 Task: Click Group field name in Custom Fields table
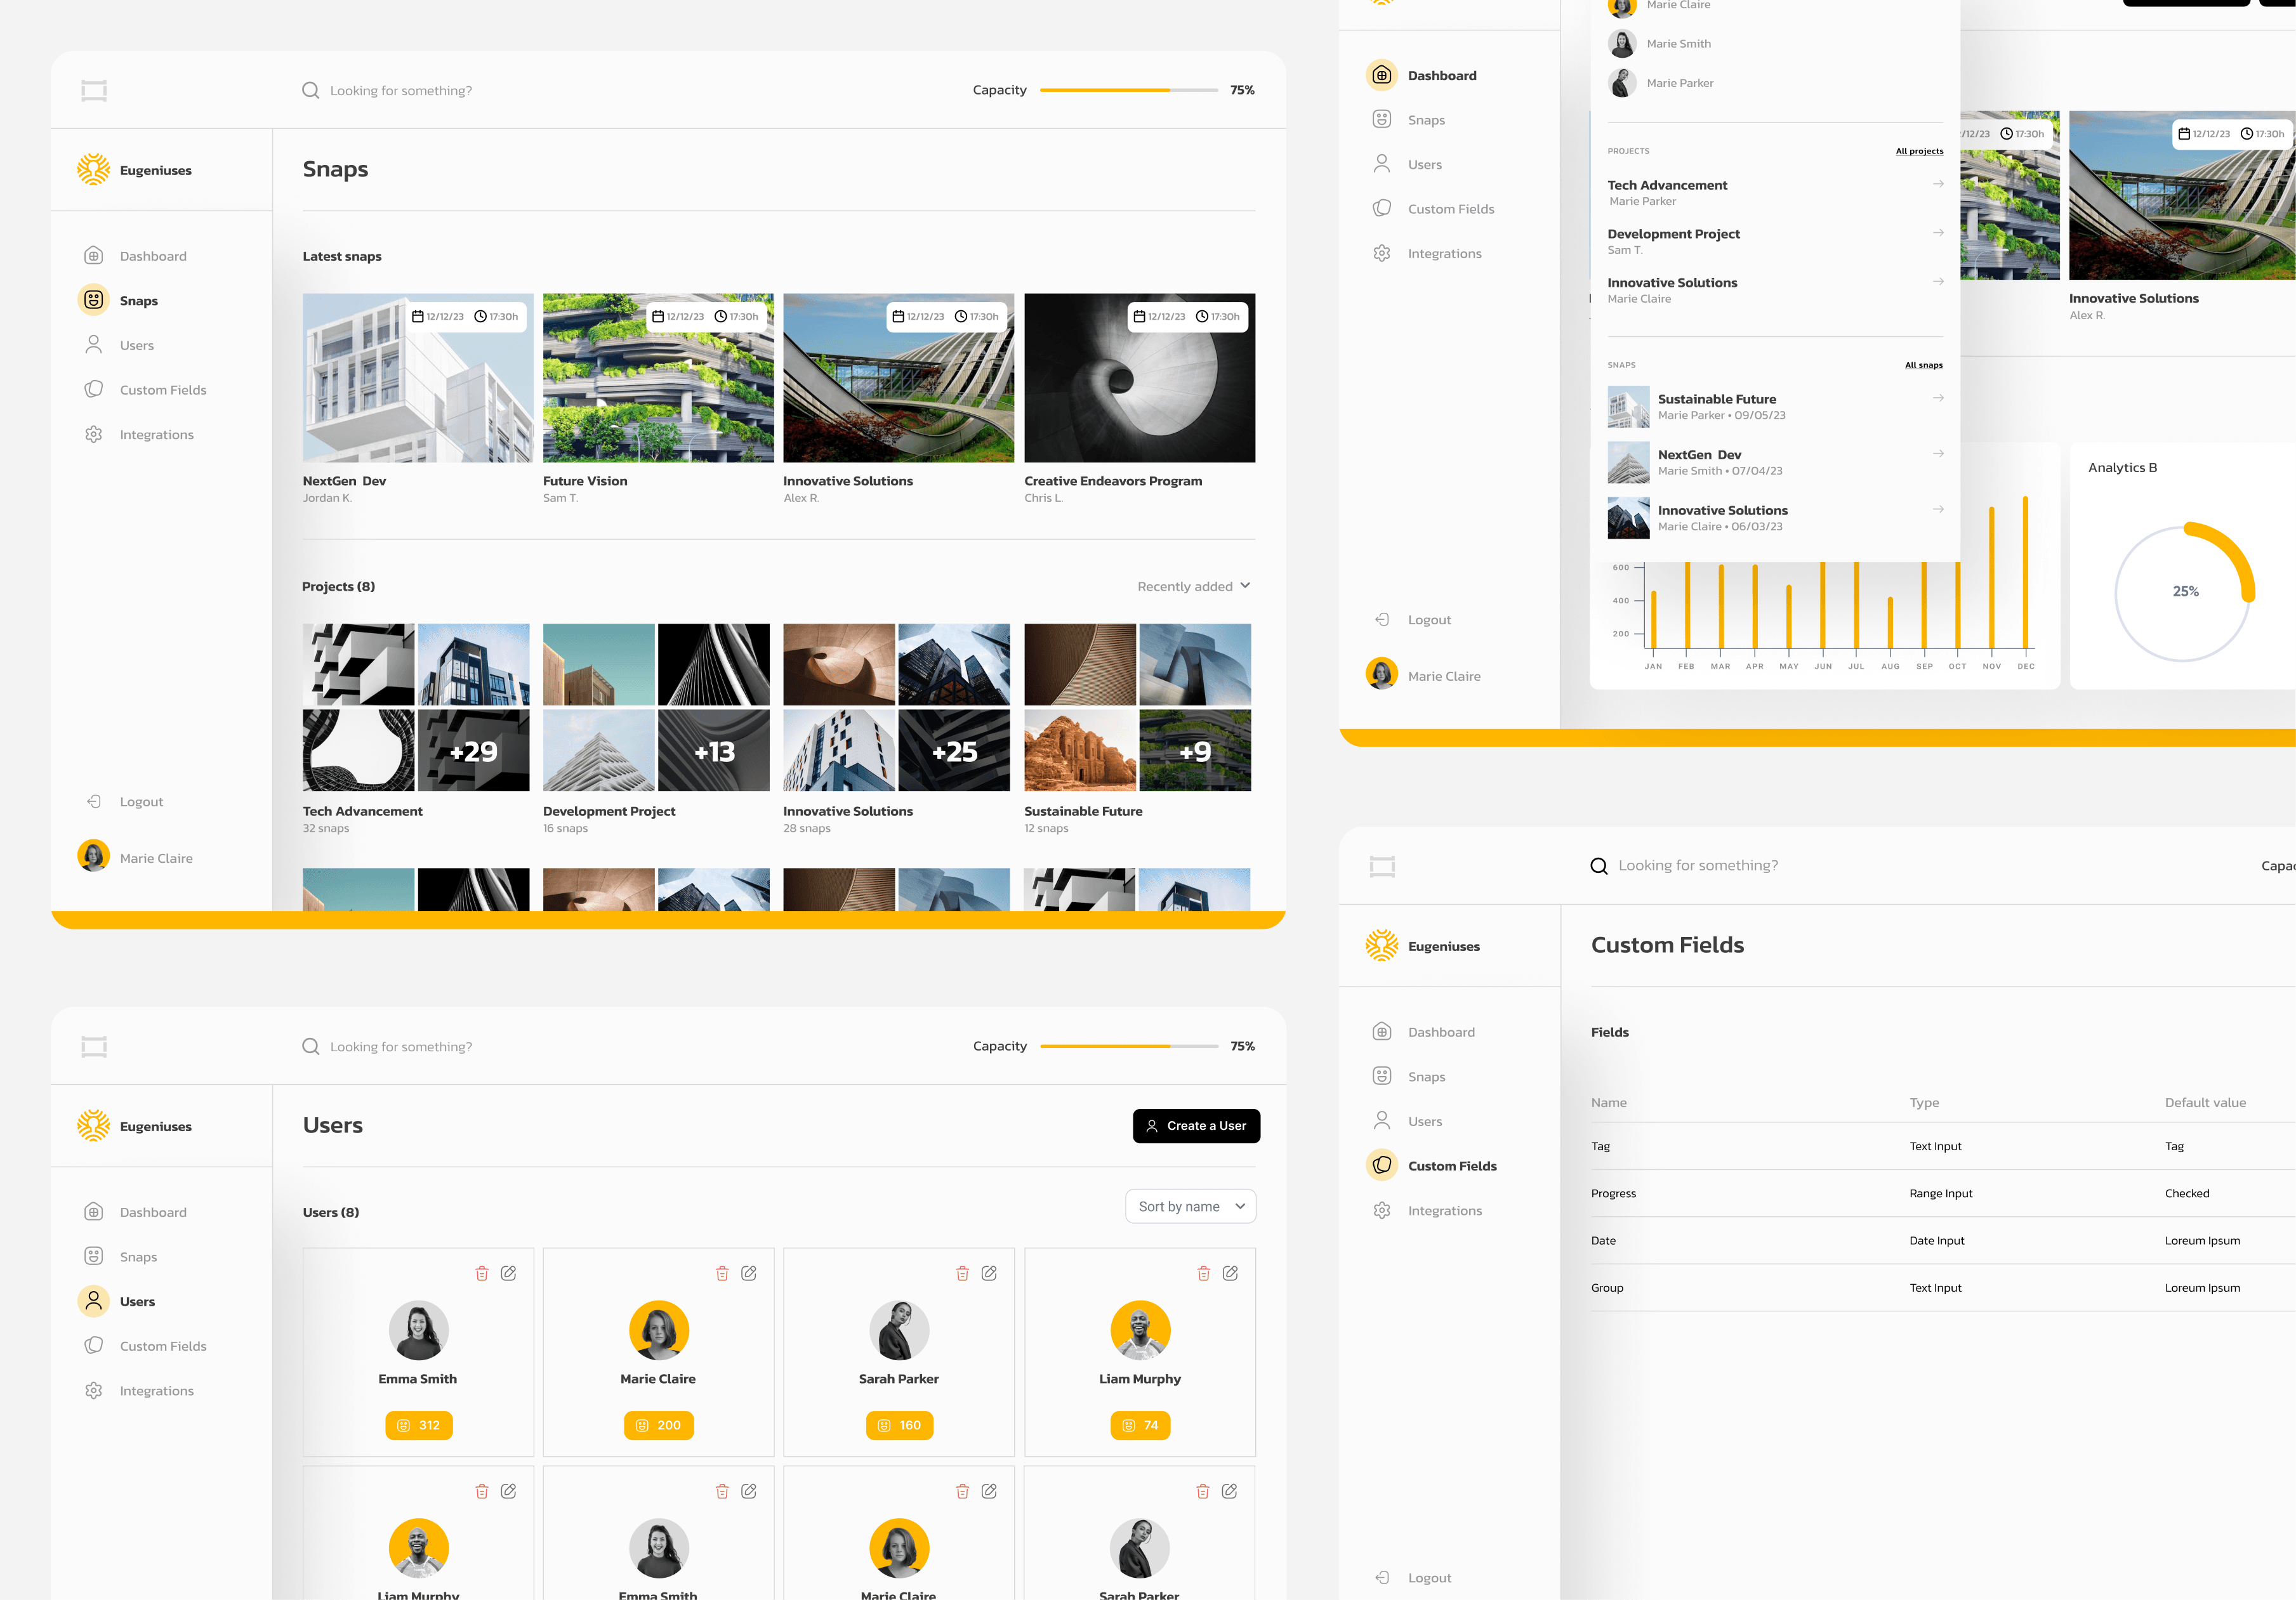click(x=1606, y=1288)
